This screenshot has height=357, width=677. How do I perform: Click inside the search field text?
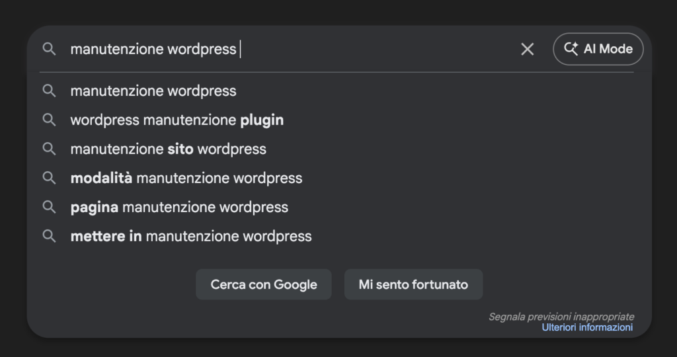tap(153, 49)
